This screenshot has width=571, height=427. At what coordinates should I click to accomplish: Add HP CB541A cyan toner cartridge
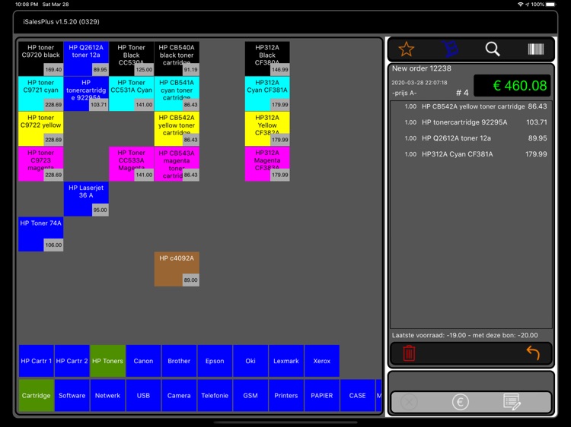tap(177, 93)
